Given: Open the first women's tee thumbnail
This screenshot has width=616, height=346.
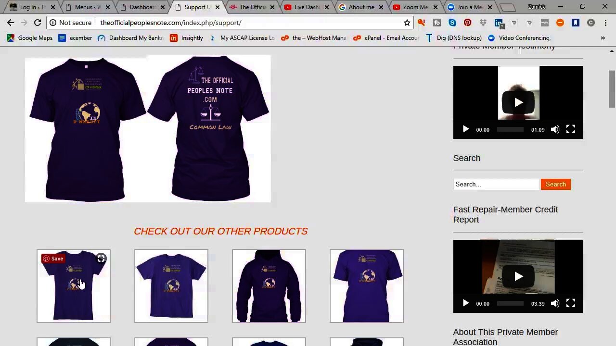Looking at the screenshot, I should click(x=74, y=285).
